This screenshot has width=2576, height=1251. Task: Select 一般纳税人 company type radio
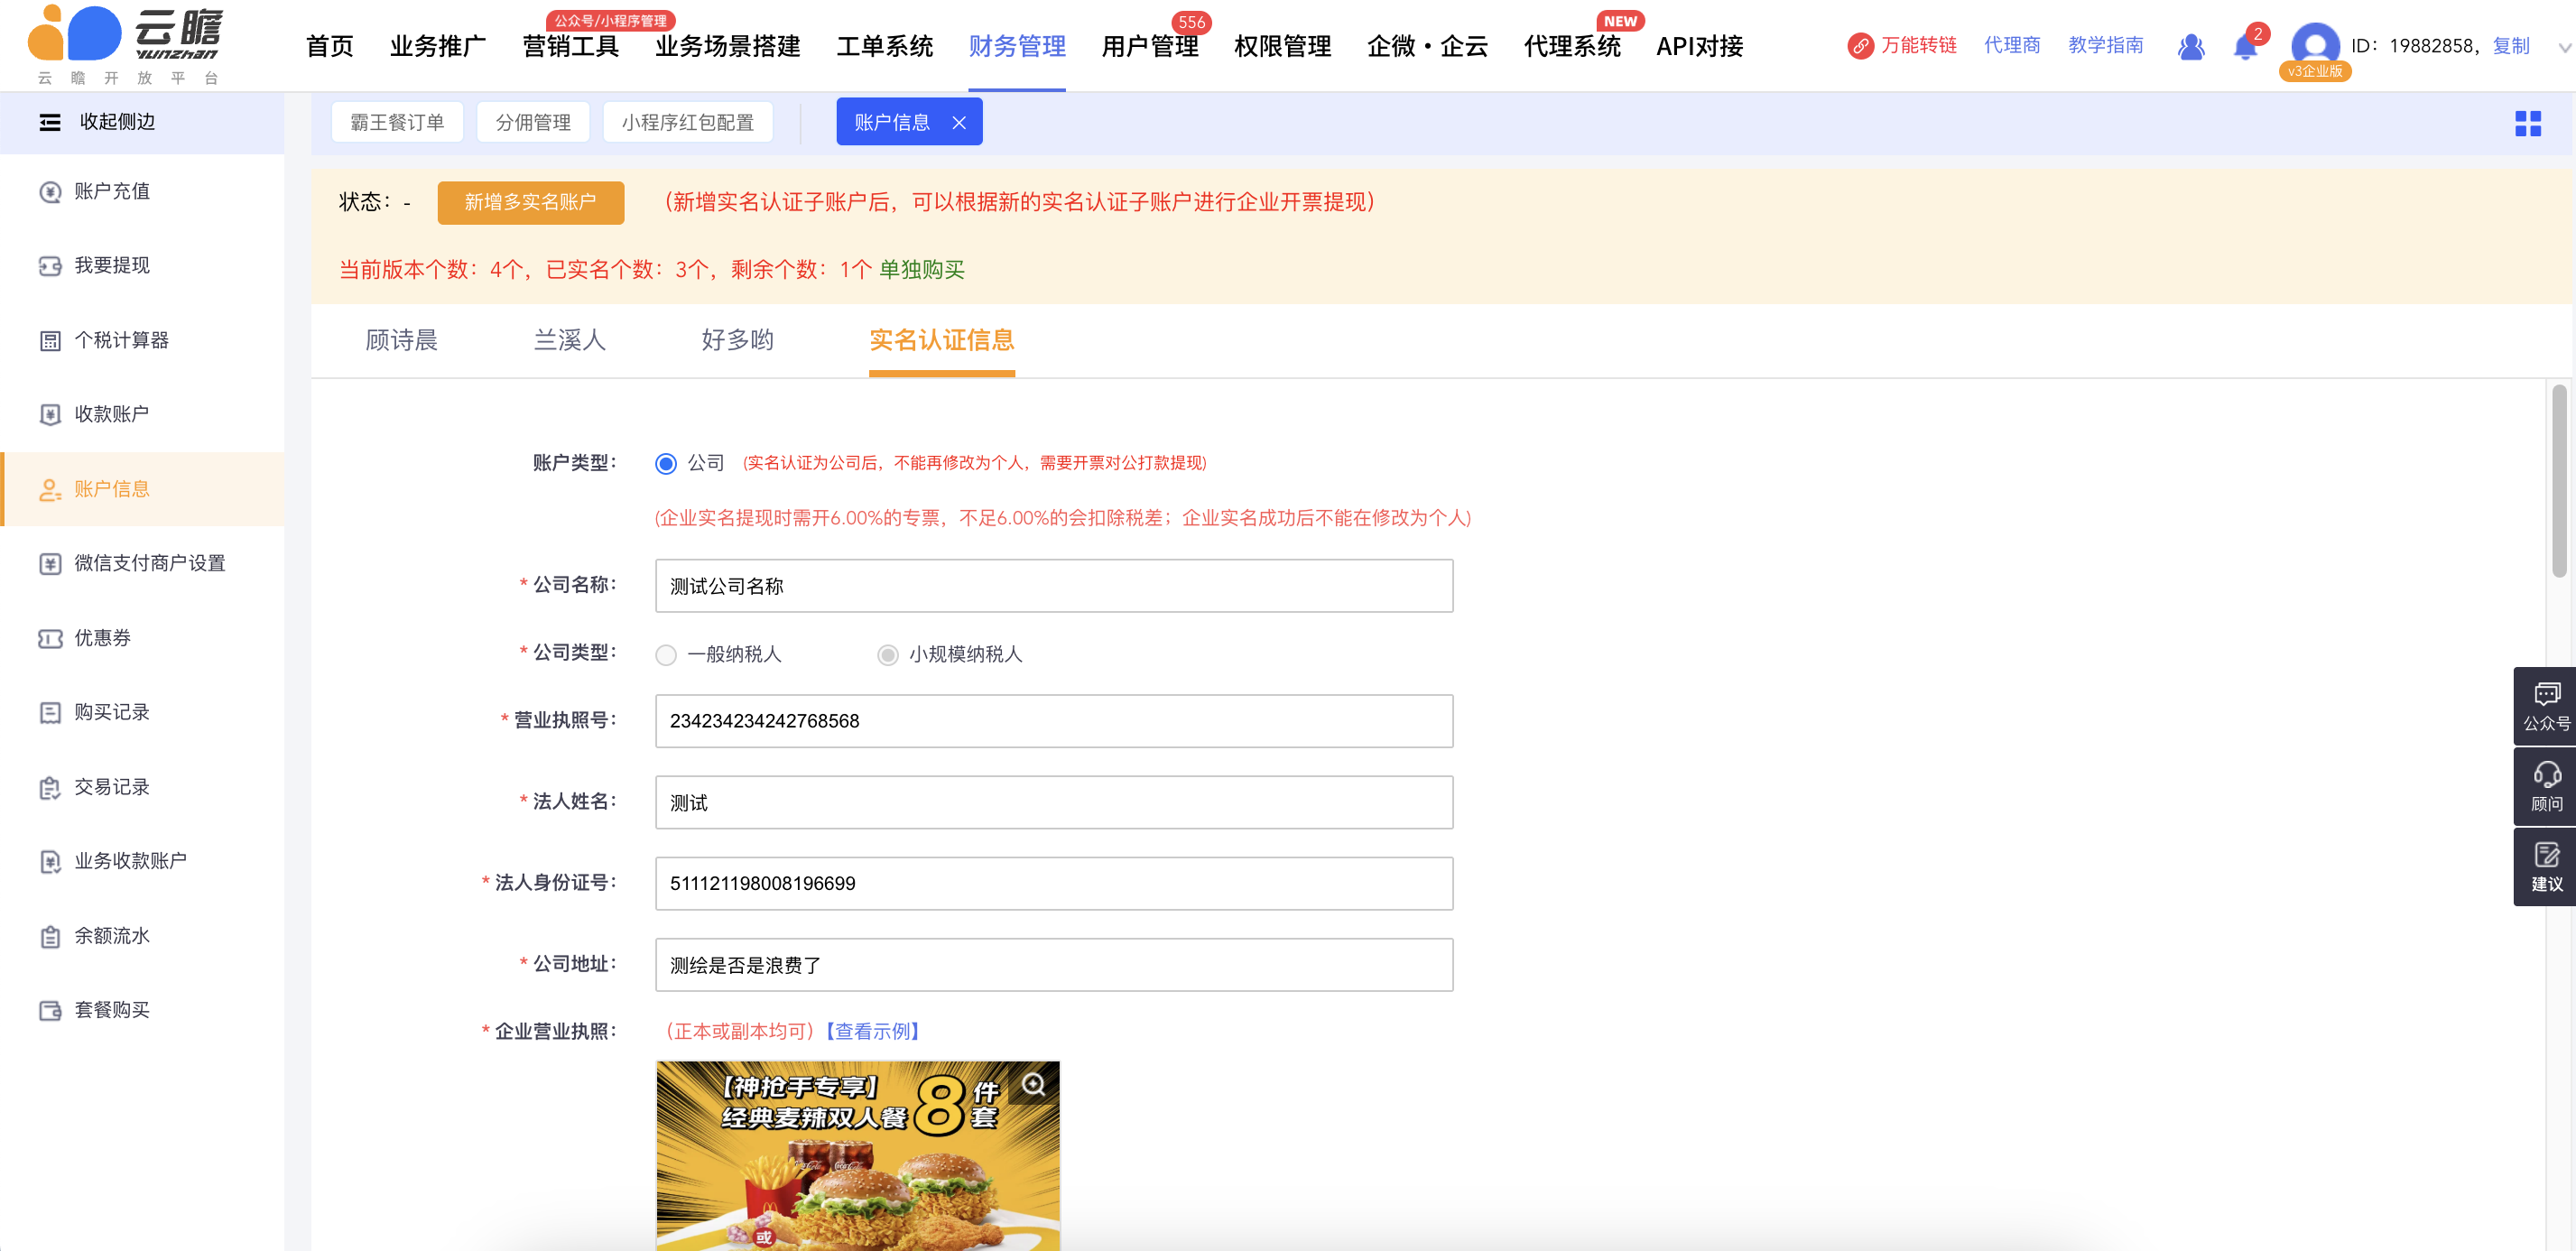coord(666,655)
